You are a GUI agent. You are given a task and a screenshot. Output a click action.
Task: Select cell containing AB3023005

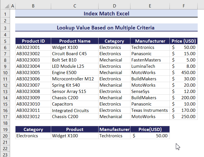pyautogui.click(x=33, y=73)
